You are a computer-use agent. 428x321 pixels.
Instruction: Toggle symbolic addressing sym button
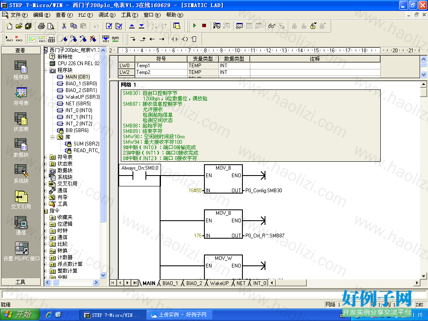115,39
